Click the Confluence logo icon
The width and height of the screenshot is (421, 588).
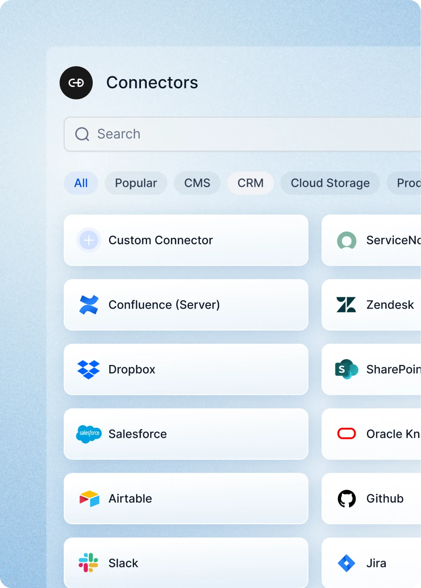pos(89,305)
